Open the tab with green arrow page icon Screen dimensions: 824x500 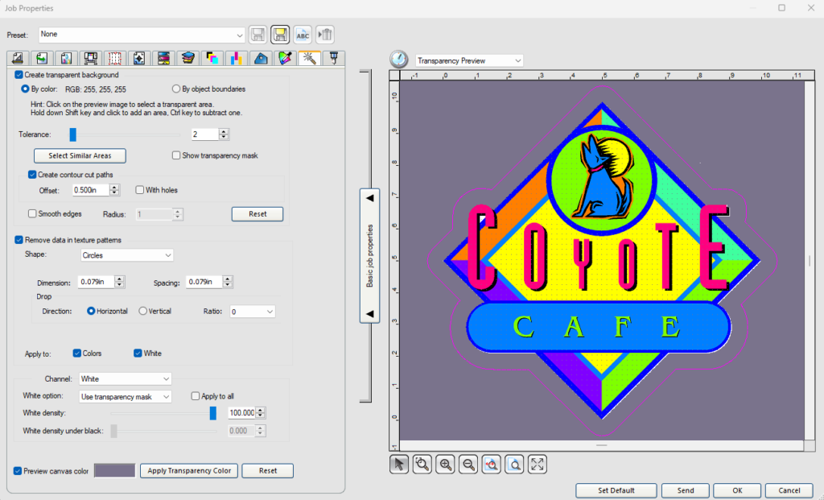tap(42, 58)
